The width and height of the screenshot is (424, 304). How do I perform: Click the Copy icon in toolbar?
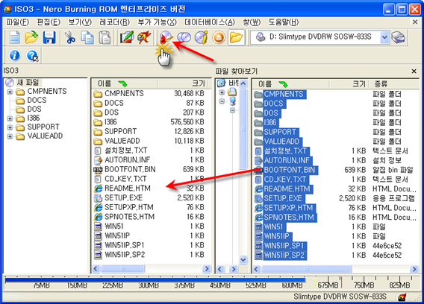[x=87, y=37]
